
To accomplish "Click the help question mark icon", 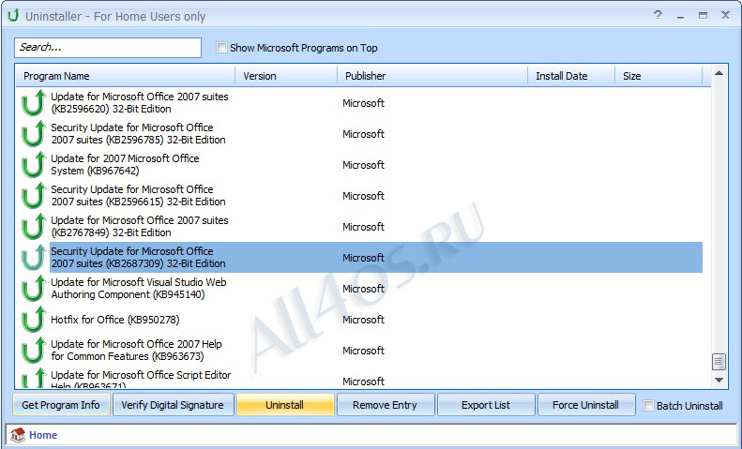I will (x=658, y=15).
